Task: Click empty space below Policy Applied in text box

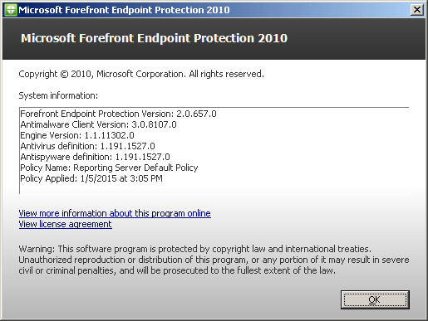Action: 214,188
